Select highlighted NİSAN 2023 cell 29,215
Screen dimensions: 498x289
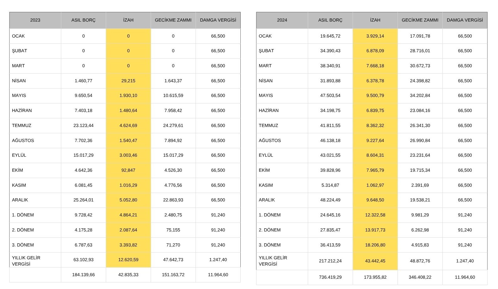pos(128,81)
